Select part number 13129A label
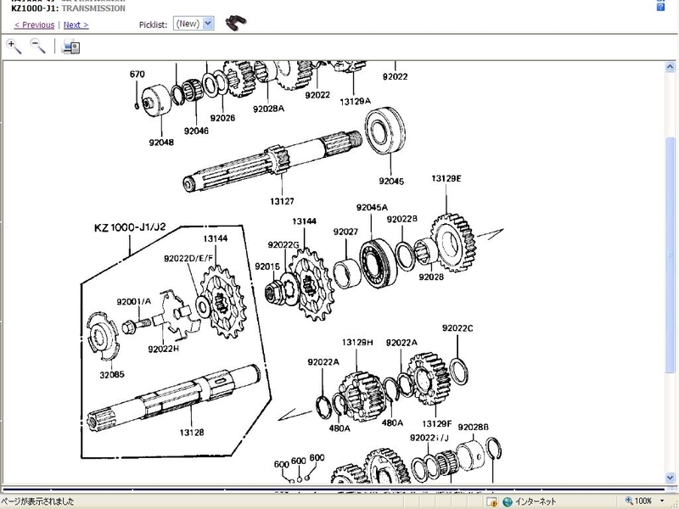The width and height of the screenshot is (679, 509). 355,101
